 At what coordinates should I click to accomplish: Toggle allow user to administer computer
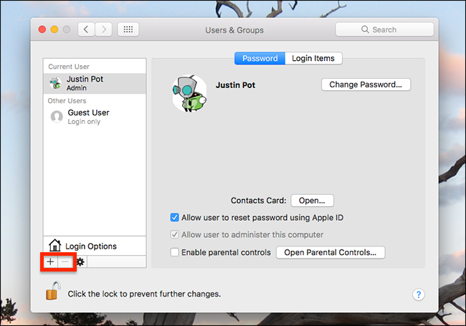(x=175, y=234)
